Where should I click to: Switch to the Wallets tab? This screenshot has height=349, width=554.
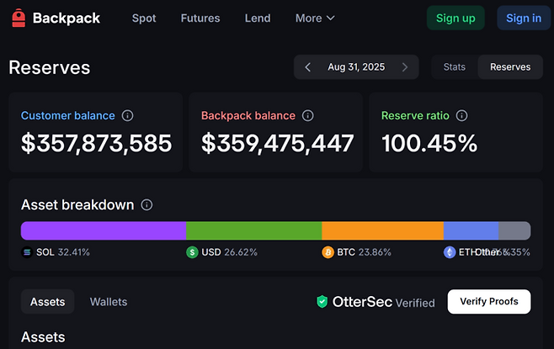(x=109, y=302)
